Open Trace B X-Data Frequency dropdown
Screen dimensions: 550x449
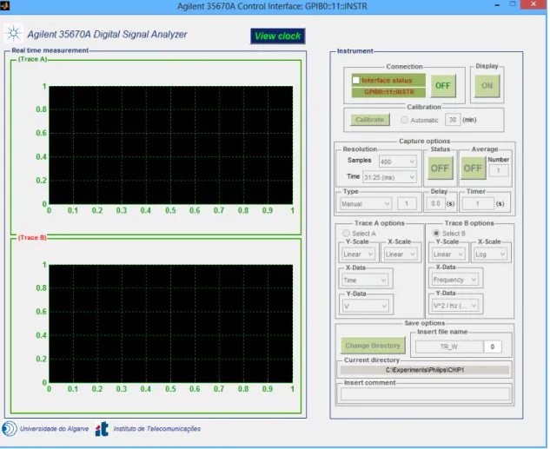(x=455, y=280)
